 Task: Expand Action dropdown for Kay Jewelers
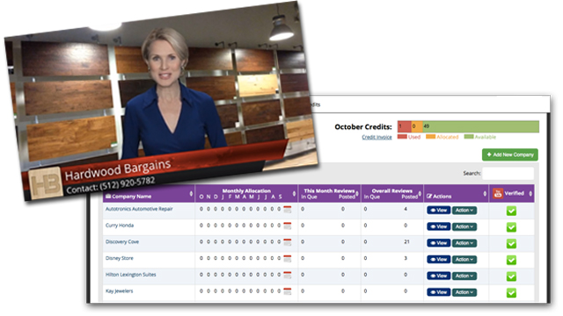click(464, 292)
